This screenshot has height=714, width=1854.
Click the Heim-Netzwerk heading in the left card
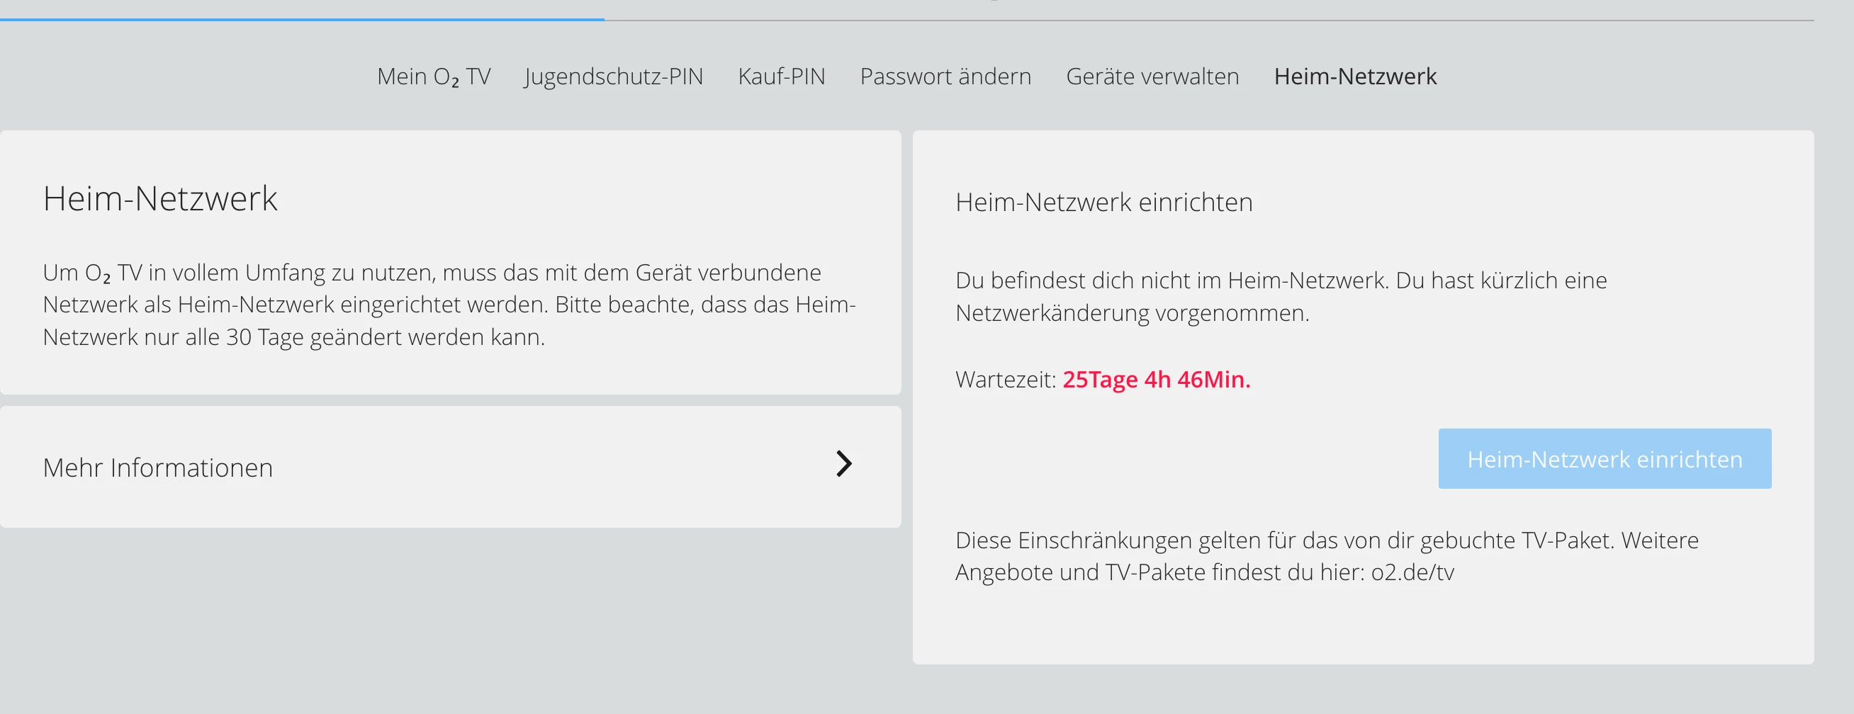pyautogui.click(x=159, y=198)
